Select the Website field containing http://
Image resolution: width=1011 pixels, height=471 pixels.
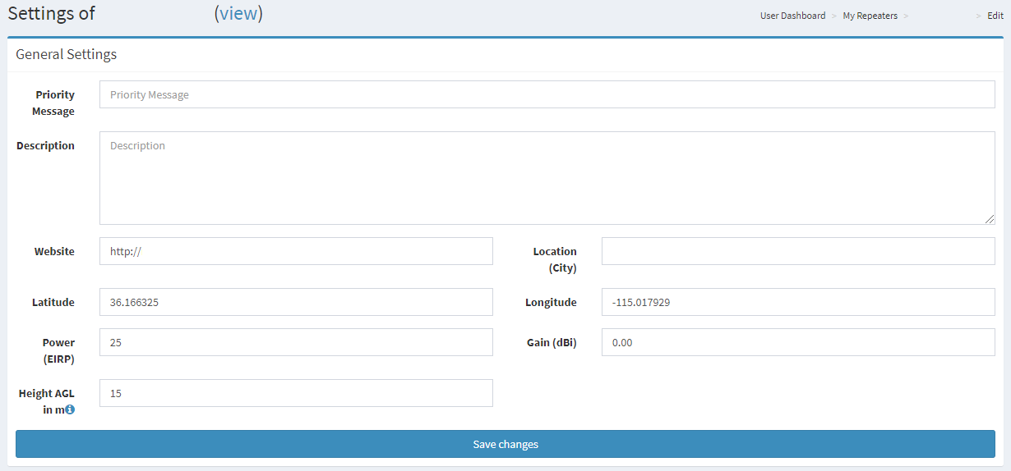(296, 251)
